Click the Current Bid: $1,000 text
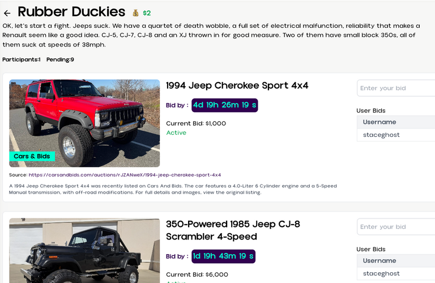This screenshot has width=435, height=283. [x=196, y=123]
